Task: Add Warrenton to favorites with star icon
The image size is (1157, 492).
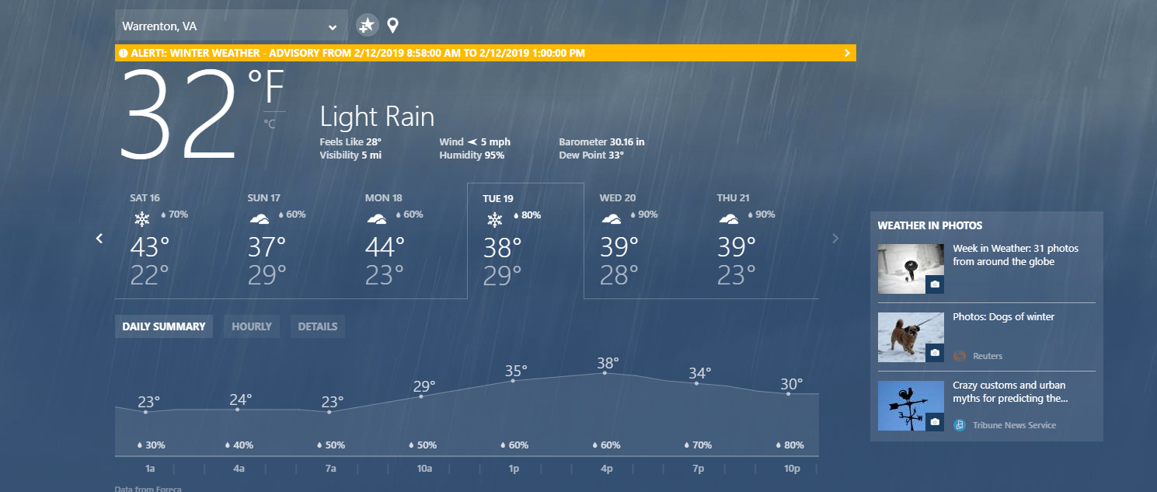Action: point(367,26)
